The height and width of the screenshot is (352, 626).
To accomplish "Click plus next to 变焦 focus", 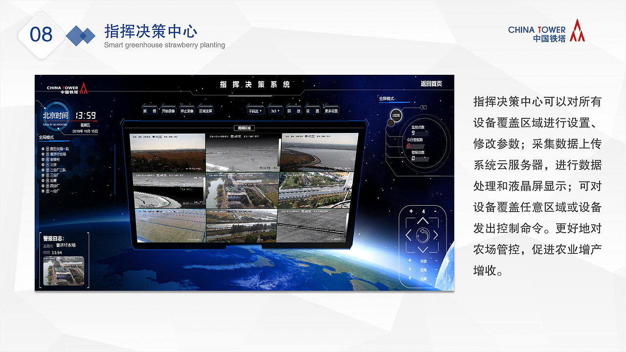I will [410, 269].
